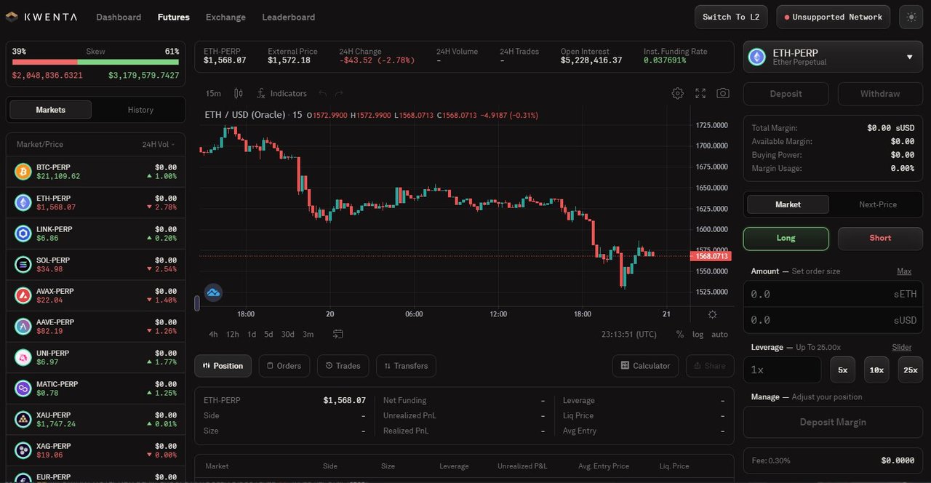The height and width of the screenshot is (483, 931).
Task: Open the Unsupported Network selector
Action: click(x=834, y=17)
